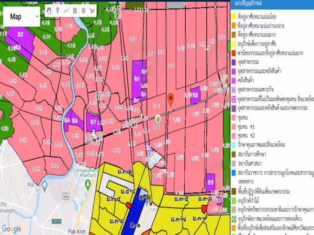Click the ย.๔-๕ zone label

pos(128,192)
